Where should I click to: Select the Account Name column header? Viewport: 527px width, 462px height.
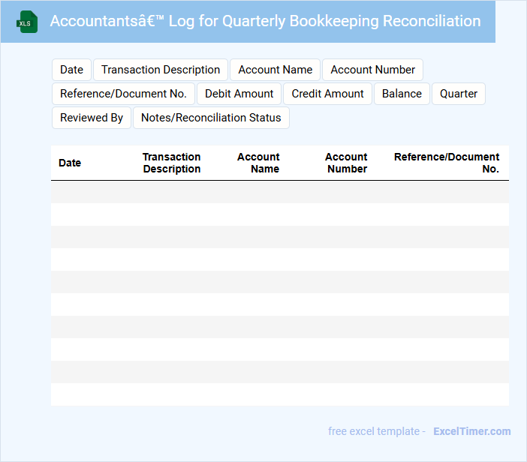coord(259,163)
